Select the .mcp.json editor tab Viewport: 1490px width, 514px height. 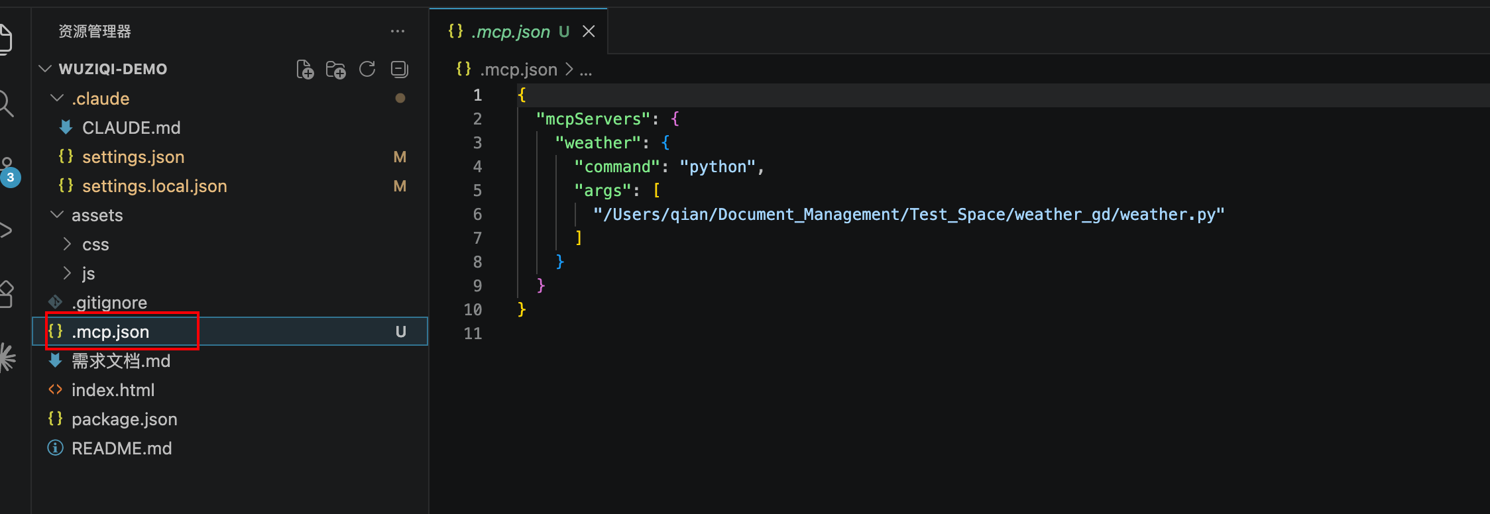pos(518,31)
